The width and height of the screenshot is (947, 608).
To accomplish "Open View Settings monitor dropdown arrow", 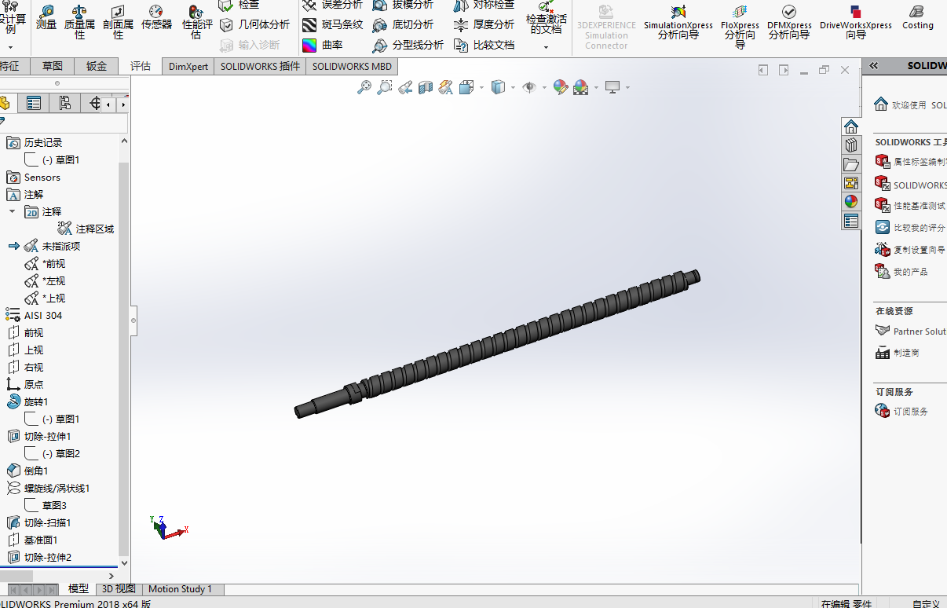I will [627, 88].
